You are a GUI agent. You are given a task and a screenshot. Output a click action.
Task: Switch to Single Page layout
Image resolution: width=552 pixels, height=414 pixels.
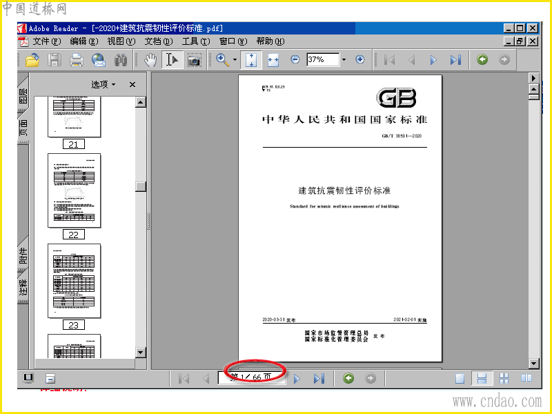(x=460, y=378)
